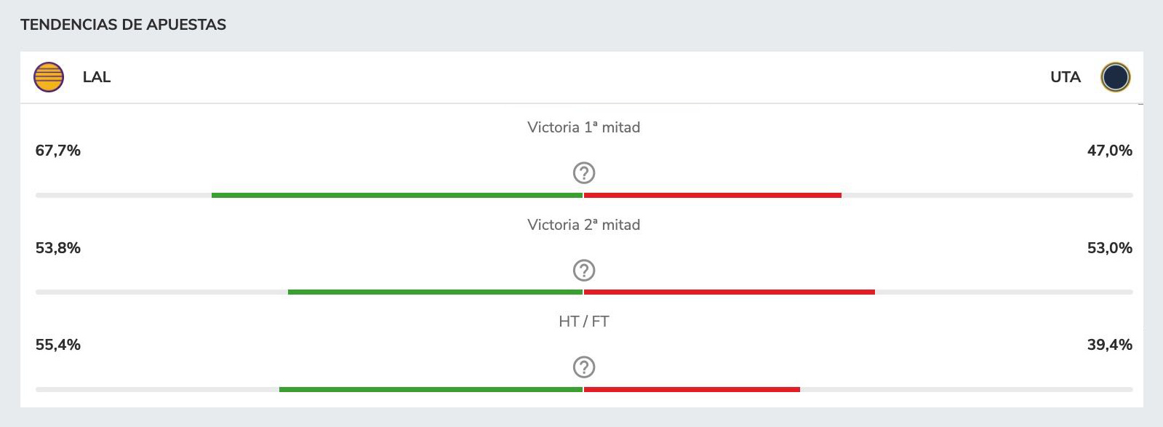This screenshot has height=427, width=1163.
Task: Click green bar of Victoria 2ª mitad
Action: (x=436, y=292)
